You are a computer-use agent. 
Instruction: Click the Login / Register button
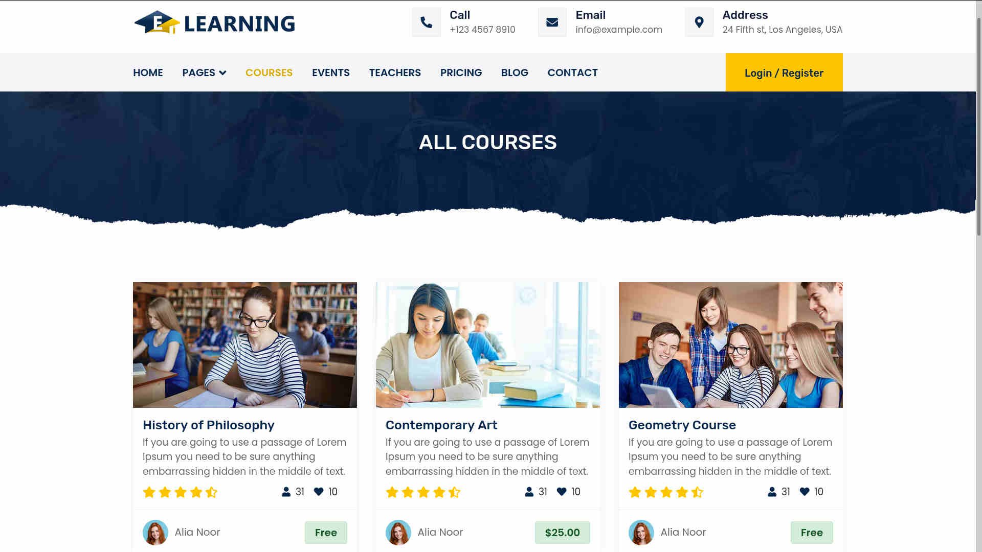point(784,73)
